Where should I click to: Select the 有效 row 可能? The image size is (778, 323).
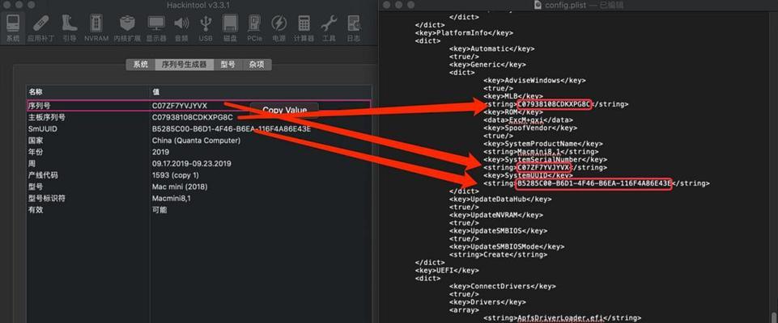click(198, 210)
